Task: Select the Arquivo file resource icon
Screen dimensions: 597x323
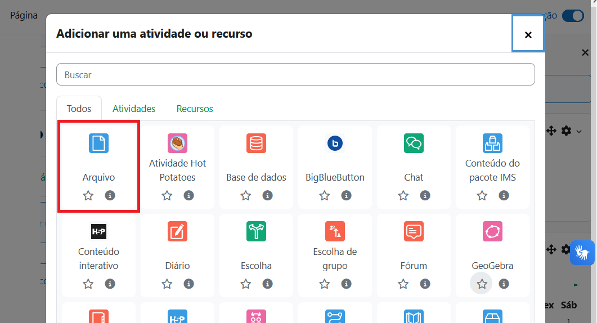Action: 98,143
